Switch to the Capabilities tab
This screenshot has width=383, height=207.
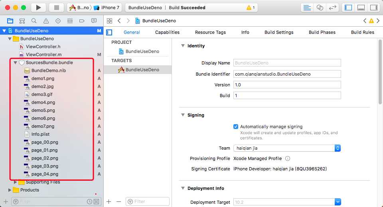[x=167, y=32]
